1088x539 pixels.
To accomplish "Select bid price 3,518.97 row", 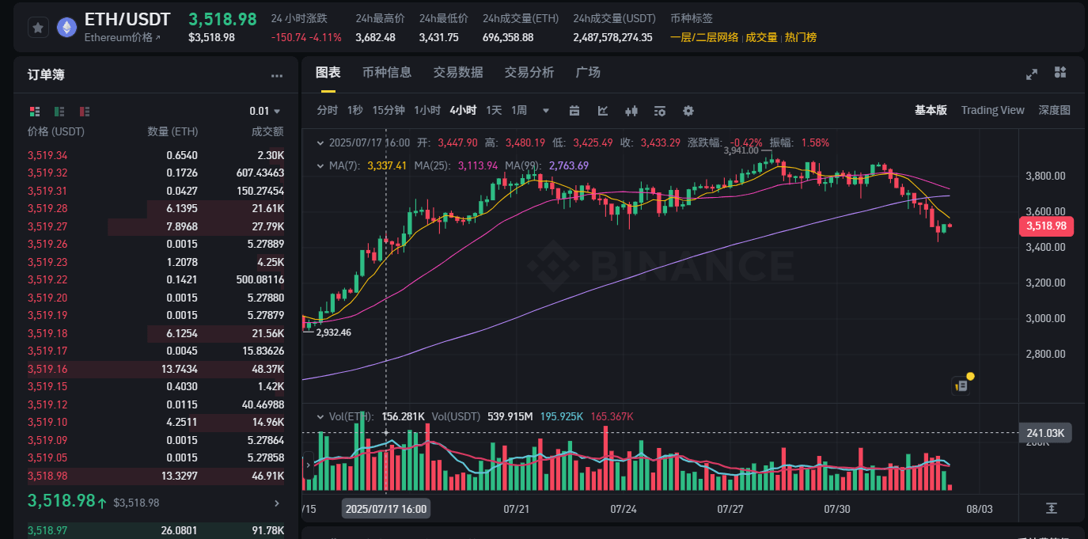I will [155, 530].
